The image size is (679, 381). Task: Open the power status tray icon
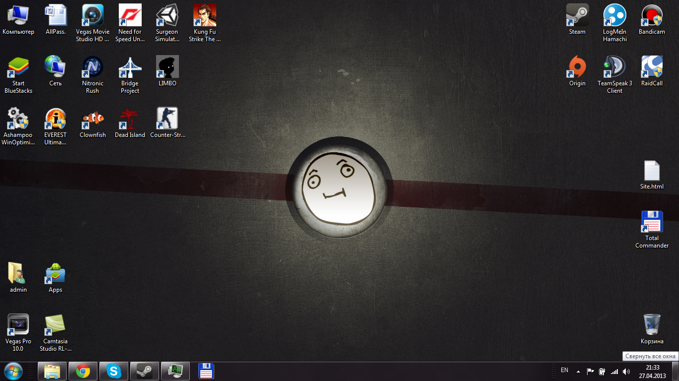[x=602, y=371]
